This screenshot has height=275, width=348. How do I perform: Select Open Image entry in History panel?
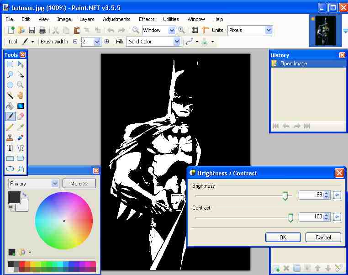308,63
